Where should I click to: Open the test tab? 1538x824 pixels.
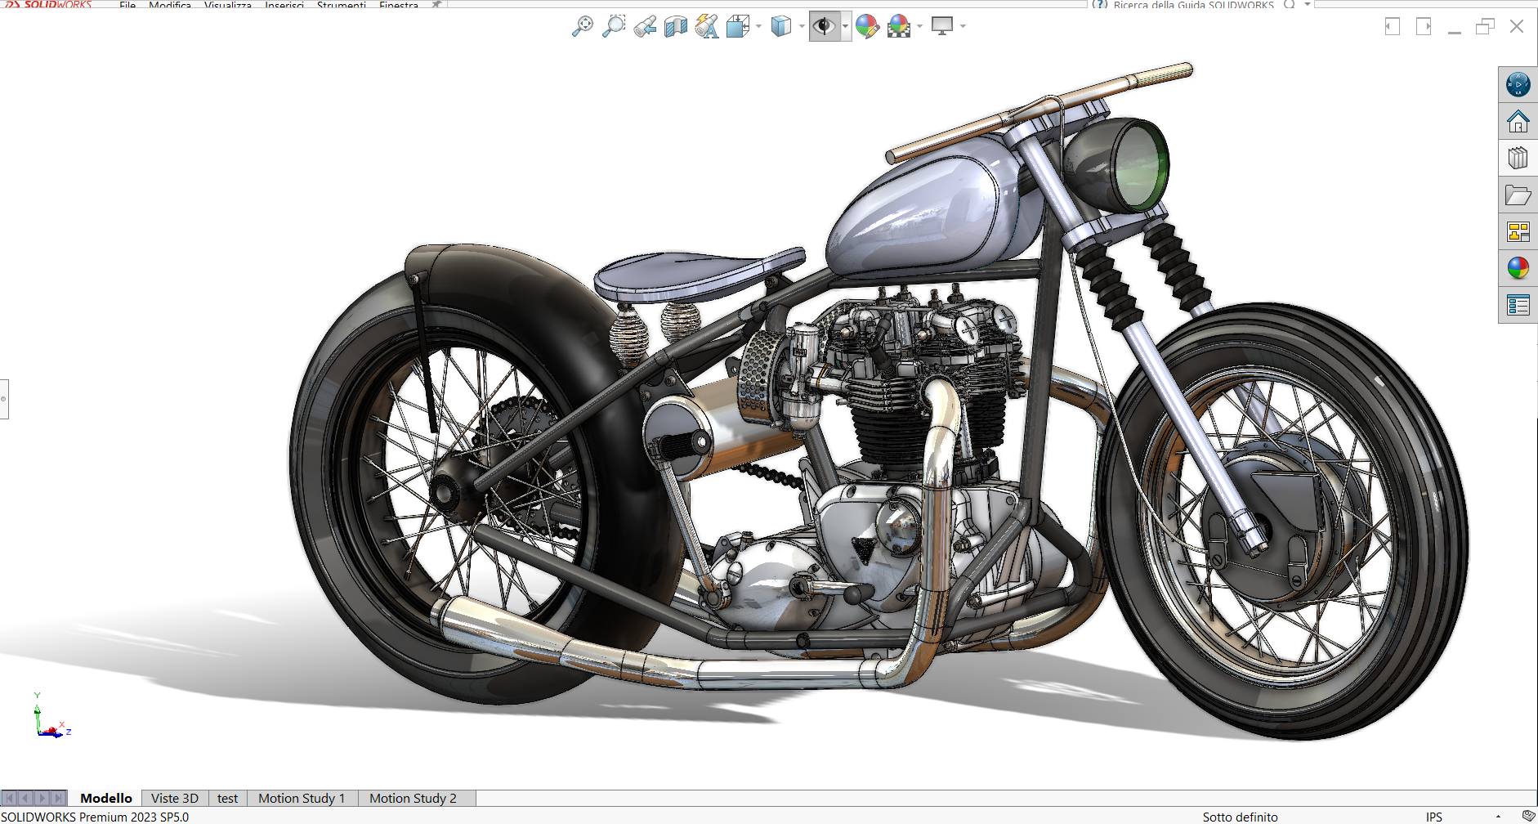227,799
